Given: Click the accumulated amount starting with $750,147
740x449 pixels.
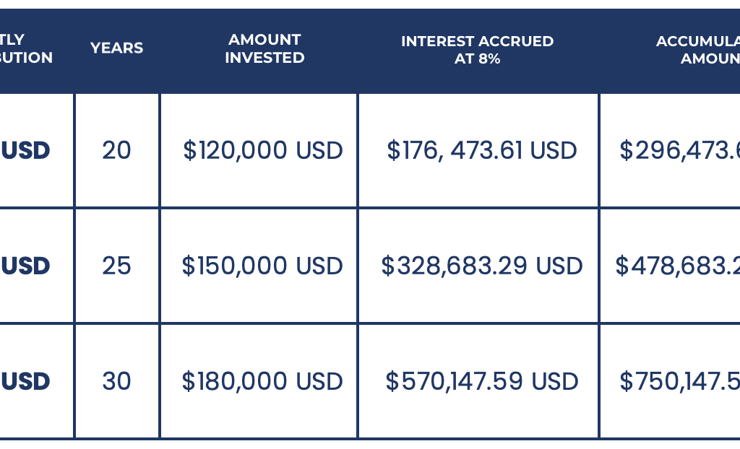Looking at the screenshot, I should tap(679, 381).
